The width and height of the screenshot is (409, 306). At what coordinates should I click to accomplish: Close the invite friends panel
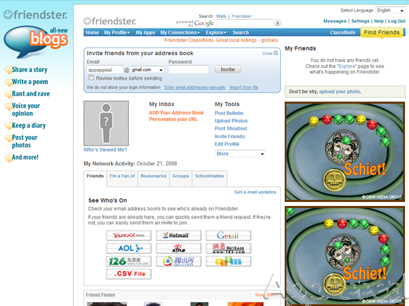coord(270,53)
